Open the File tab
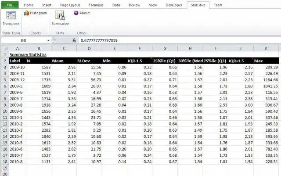Image resolution: width=281 pixels, height=176 pixels. pyautogui.click(x=10, y=5)
